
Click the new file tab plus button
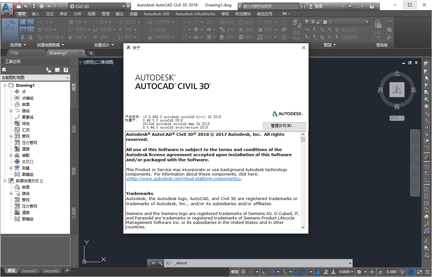click(91, 53)
